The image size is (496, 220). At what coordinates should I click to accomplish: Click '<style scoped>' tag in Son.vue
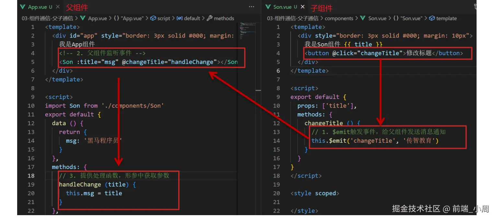(x=315, y=193)
